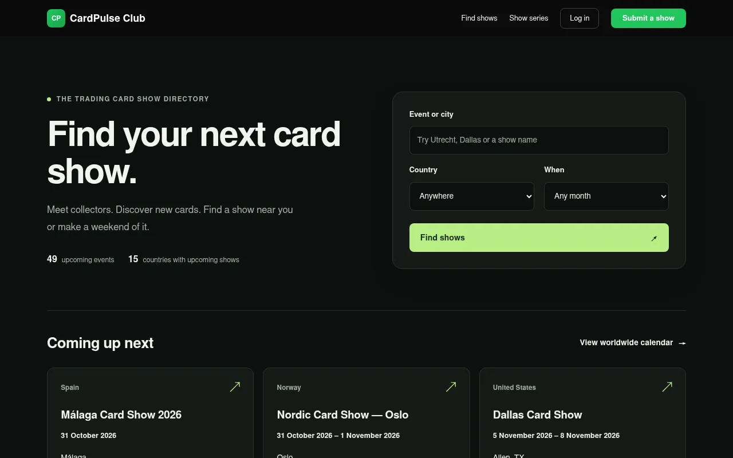Screen dimensions: 733x458
Task: Open the Dallas Card Show title
Action: [537, 414]
